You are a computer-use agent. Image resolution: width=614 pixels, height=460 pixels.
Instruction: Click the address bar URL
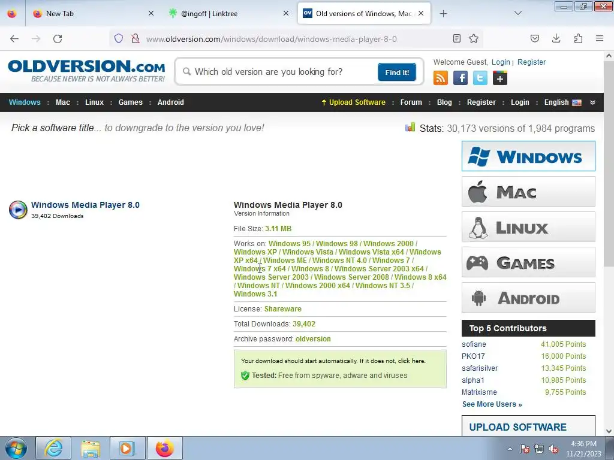click(272, 39)
